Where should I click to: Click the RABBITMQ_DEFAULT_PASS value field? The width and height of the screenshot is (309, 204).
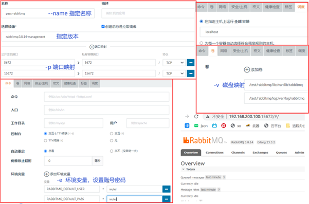click(134, 199)
